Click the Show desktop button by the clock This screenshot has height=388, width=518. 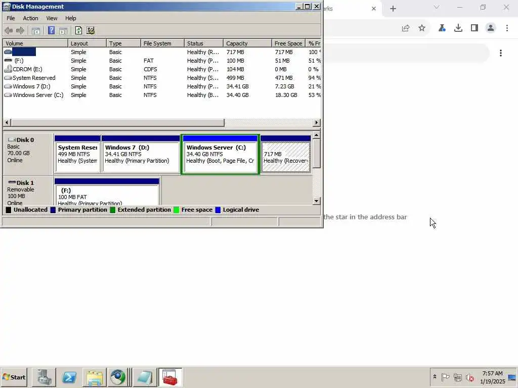[x=512, y=377]
